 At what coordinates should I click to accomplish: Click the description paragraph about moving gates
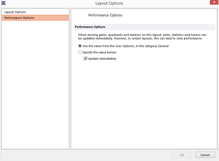tap(142, 37)
